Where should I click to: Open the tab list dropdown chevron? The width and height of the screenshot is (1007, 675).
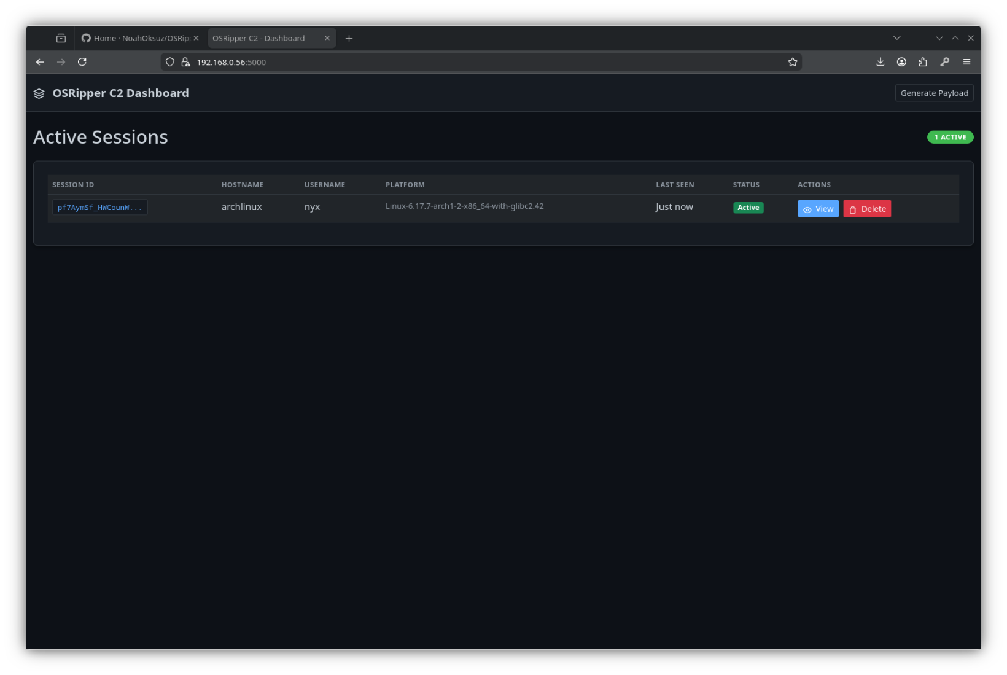[x=896, y=37]
